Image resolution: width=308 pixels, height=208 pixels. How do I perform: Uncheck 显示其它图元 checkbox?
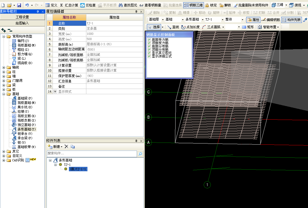click(x=149, y=53)
